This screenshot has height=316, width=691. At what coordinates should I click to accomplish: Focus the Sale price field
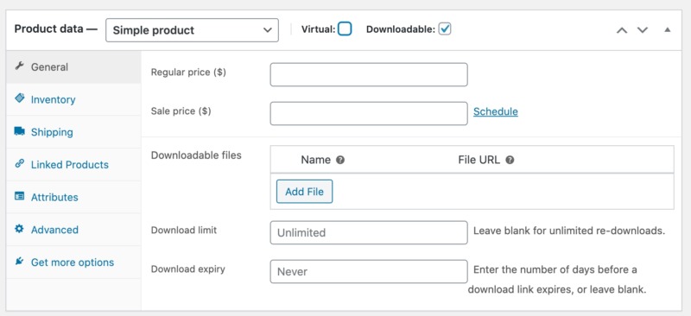click(369, 114)
